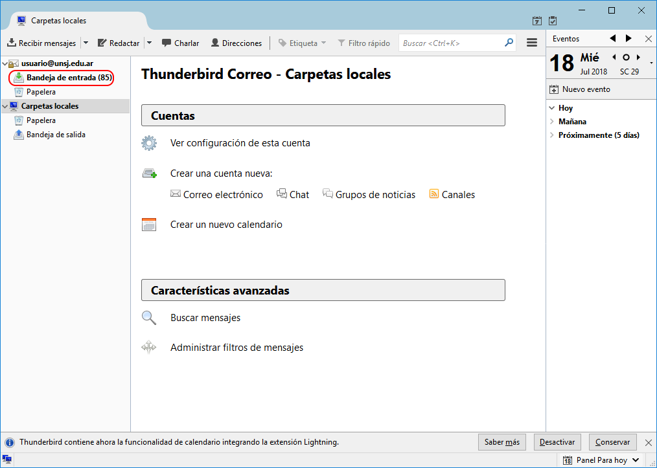Viewport: 657px width, 468px height.
Task: Click the small next-day arrow by Mié
Action: [x=639, y=58]
